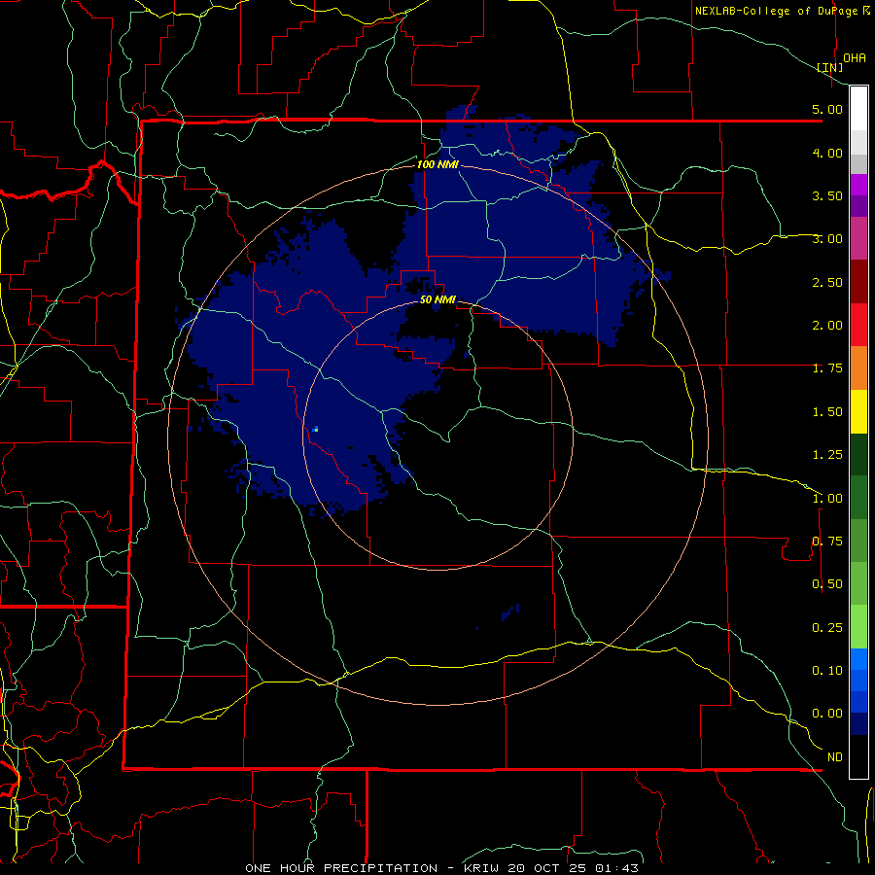875x875 pixels.
Task: Select the 0.10 legend value
Action: click(x=827, y=671)
